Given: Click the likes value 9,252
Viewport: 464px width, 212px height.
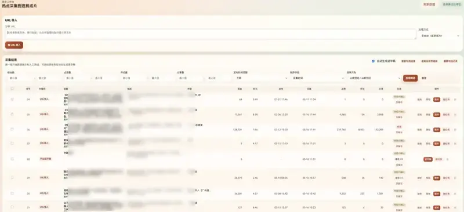Looking at the screenshot, I should pyautogui.click(x=342, y=193).
